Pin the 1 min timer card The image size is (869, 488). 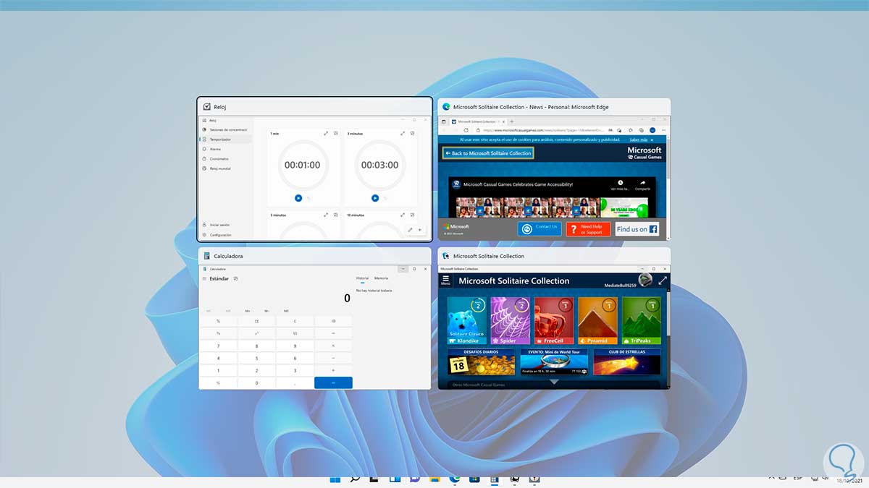click(335, 134)
